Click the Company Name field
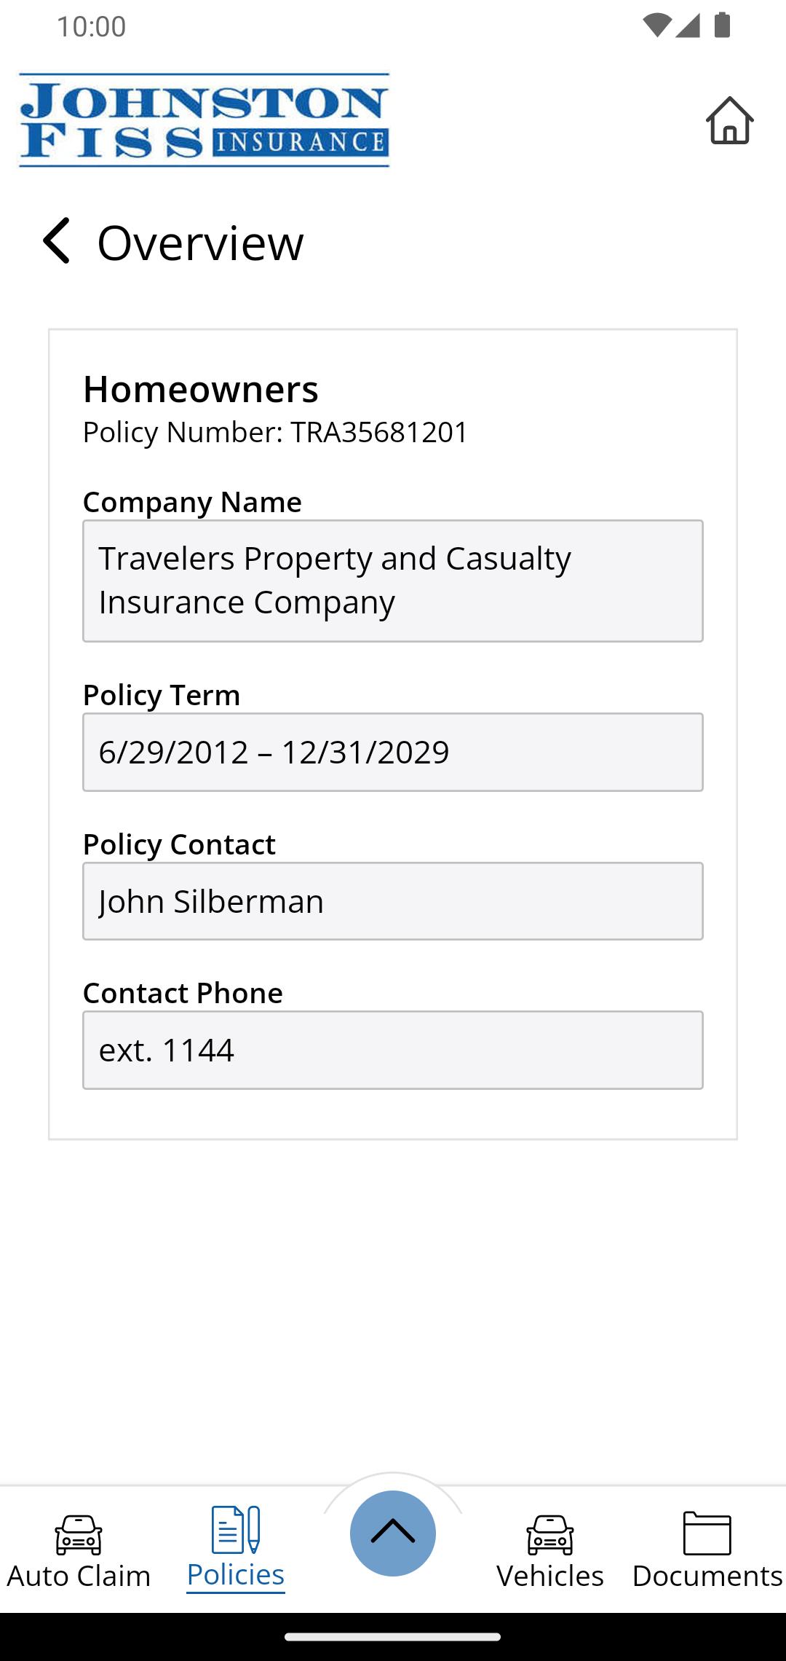The image size is (786, 1661). click(x=393, y=581)
